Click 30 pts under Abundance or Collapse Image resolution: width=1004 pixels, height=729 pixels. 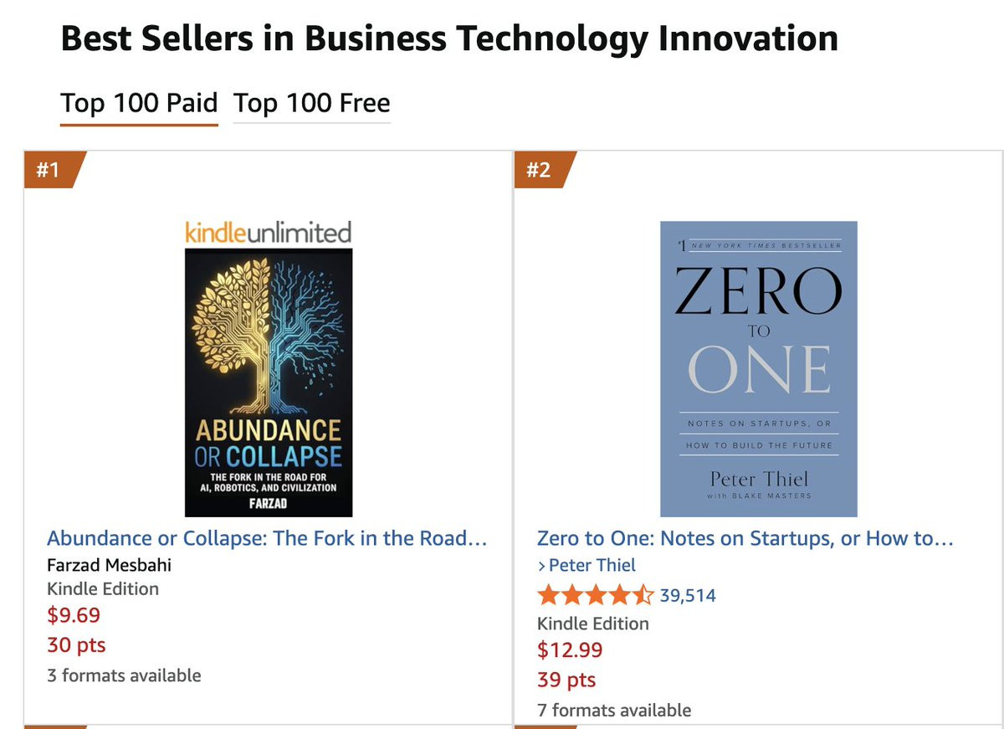pyautogui.click(x=76, y=645)
